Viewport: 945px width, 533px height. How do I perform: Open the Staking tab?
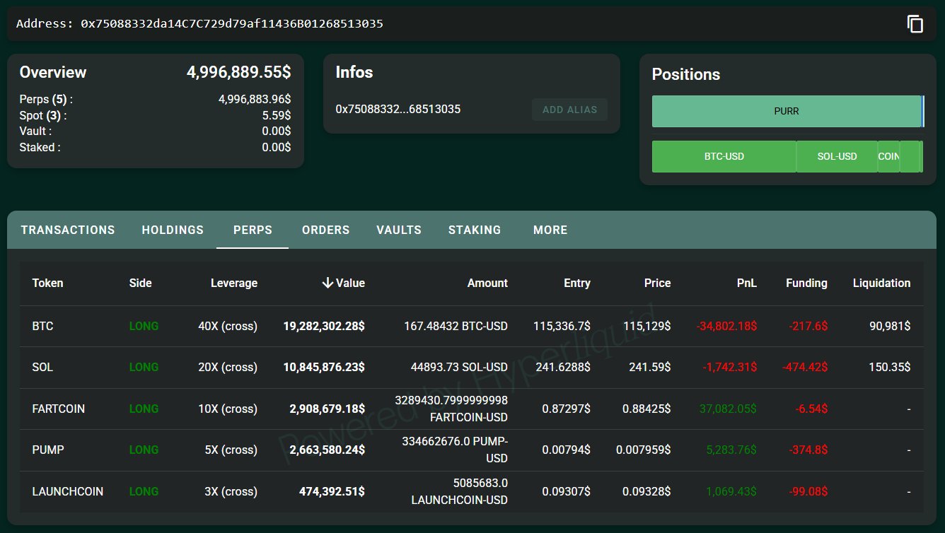point(475,230)
